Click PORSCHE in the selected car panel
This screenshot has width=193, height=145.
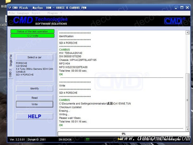click(22, 63)
